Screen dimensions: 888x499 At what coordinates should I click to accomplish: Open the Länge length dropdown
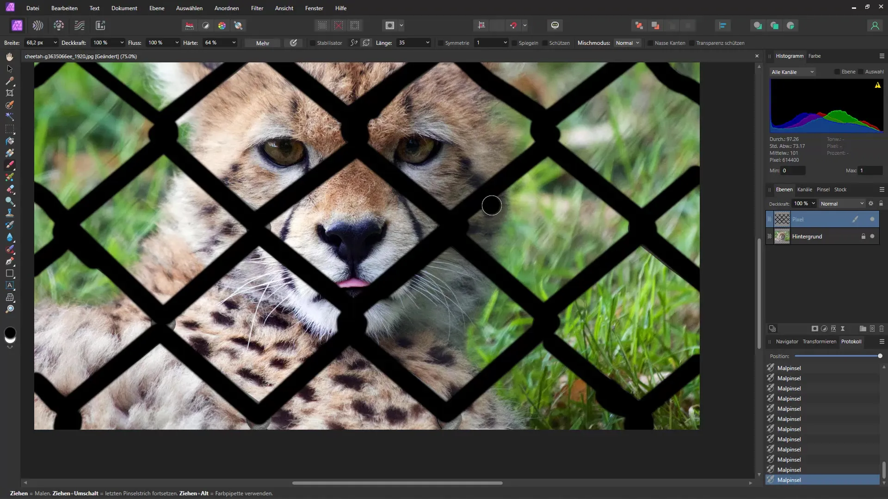point(427,43)
